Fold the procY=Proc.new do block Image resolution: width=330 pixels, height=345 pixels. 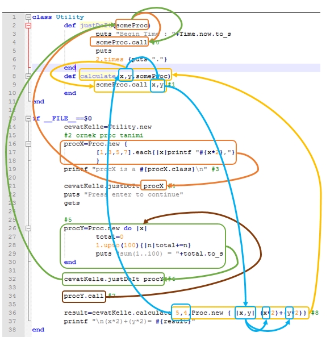point(28,228)
